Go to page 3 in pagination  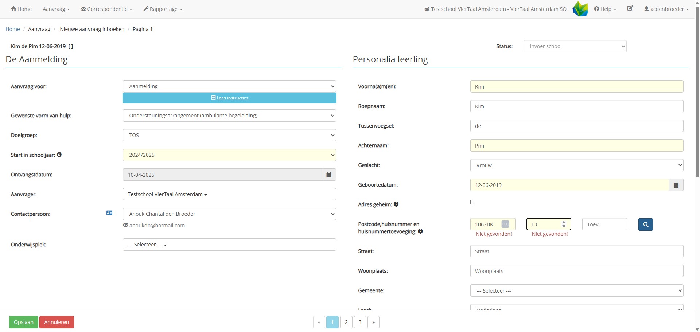tap(360, 322)
